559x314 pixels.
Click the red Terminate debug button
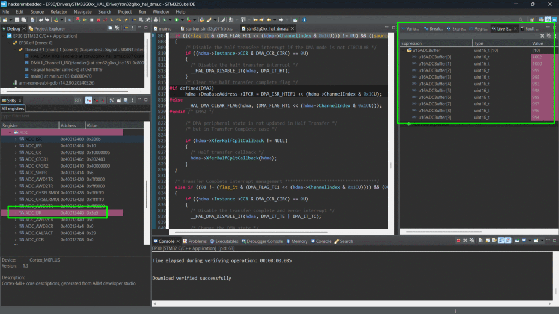99,20
